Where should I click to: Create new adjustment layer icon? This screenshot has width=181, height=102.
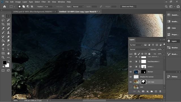(147, 91)
